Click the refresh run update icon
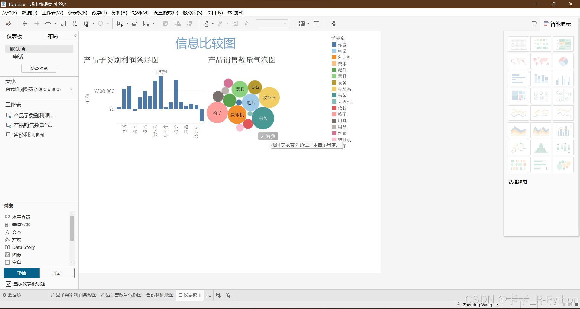The height and width of the screenshot is (309, 580). (101, 24)
